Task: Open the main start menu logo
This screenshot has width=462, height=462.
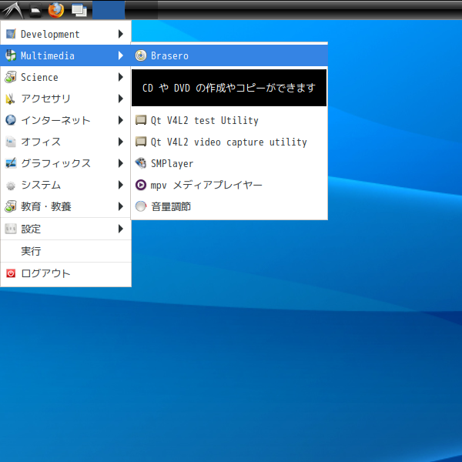Action: [x=12, y=10]
